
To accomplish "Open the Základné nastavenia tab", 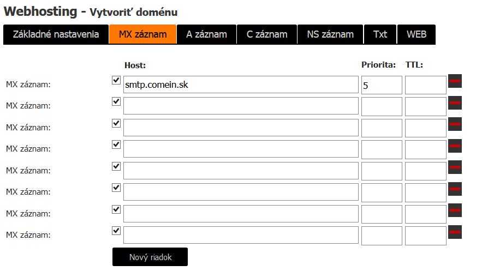I will tap(56, 34).
